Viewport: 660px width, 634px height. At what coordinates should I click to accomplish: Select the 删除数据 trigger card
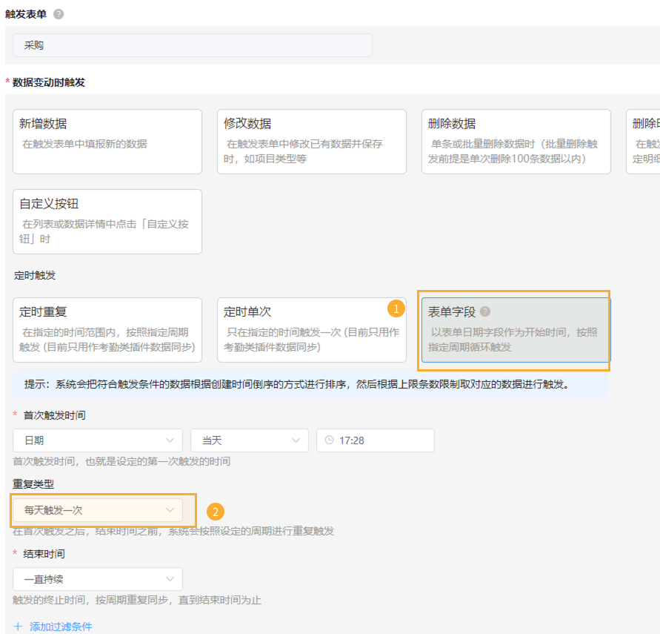[x=516, y=142]
